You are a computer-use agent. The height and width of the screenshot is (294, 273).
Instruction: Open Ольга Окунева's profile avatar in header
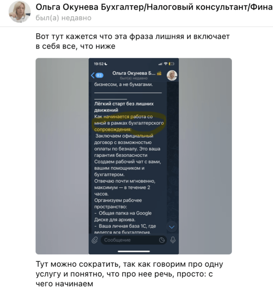[19, 12]
